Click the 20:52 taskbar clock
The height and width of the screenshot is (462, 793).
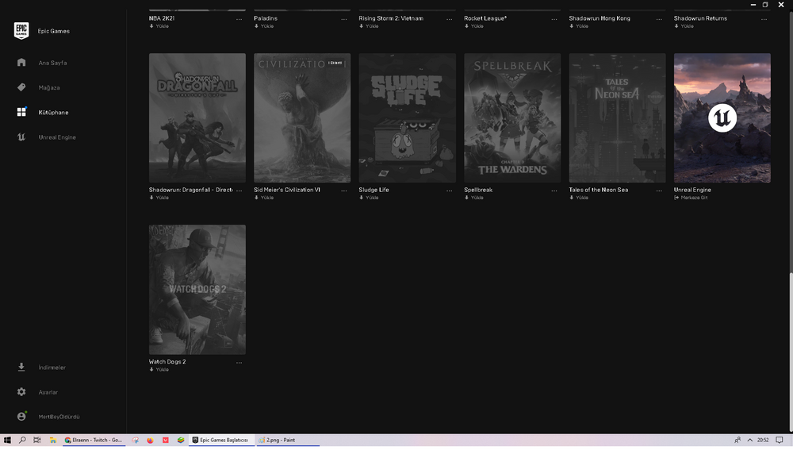click(x=763, y=441)
